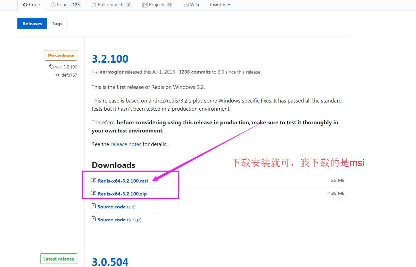This screenshot has width=416, height=267.
Task: Open the 3.0.504 release title
Action: (110, 262)
